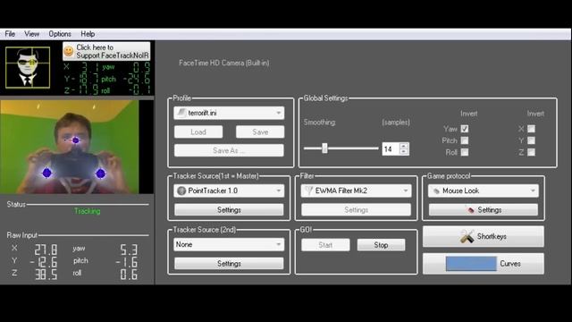Click the PointTracker 1.0 source icon
Image resolution: width=572 pixels, height=322 pixels.
click(x=181, y=191)
